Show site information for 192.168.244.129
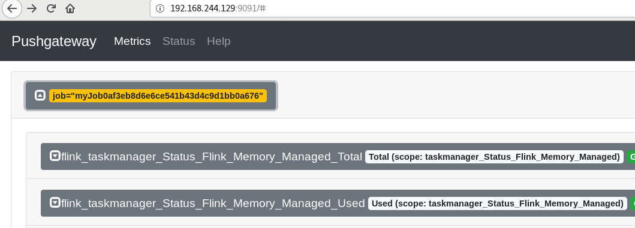 coord(160,8)
